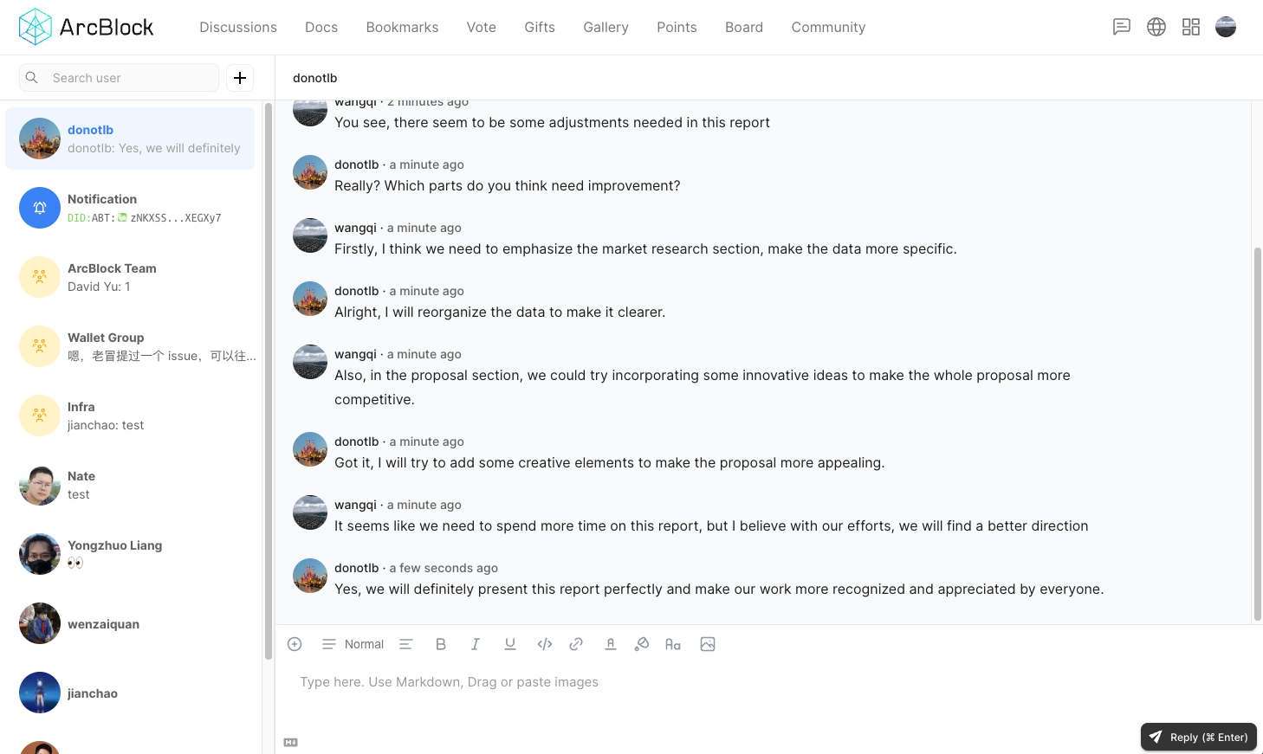Open the dashboard grid icon in header

(1191, 27)
